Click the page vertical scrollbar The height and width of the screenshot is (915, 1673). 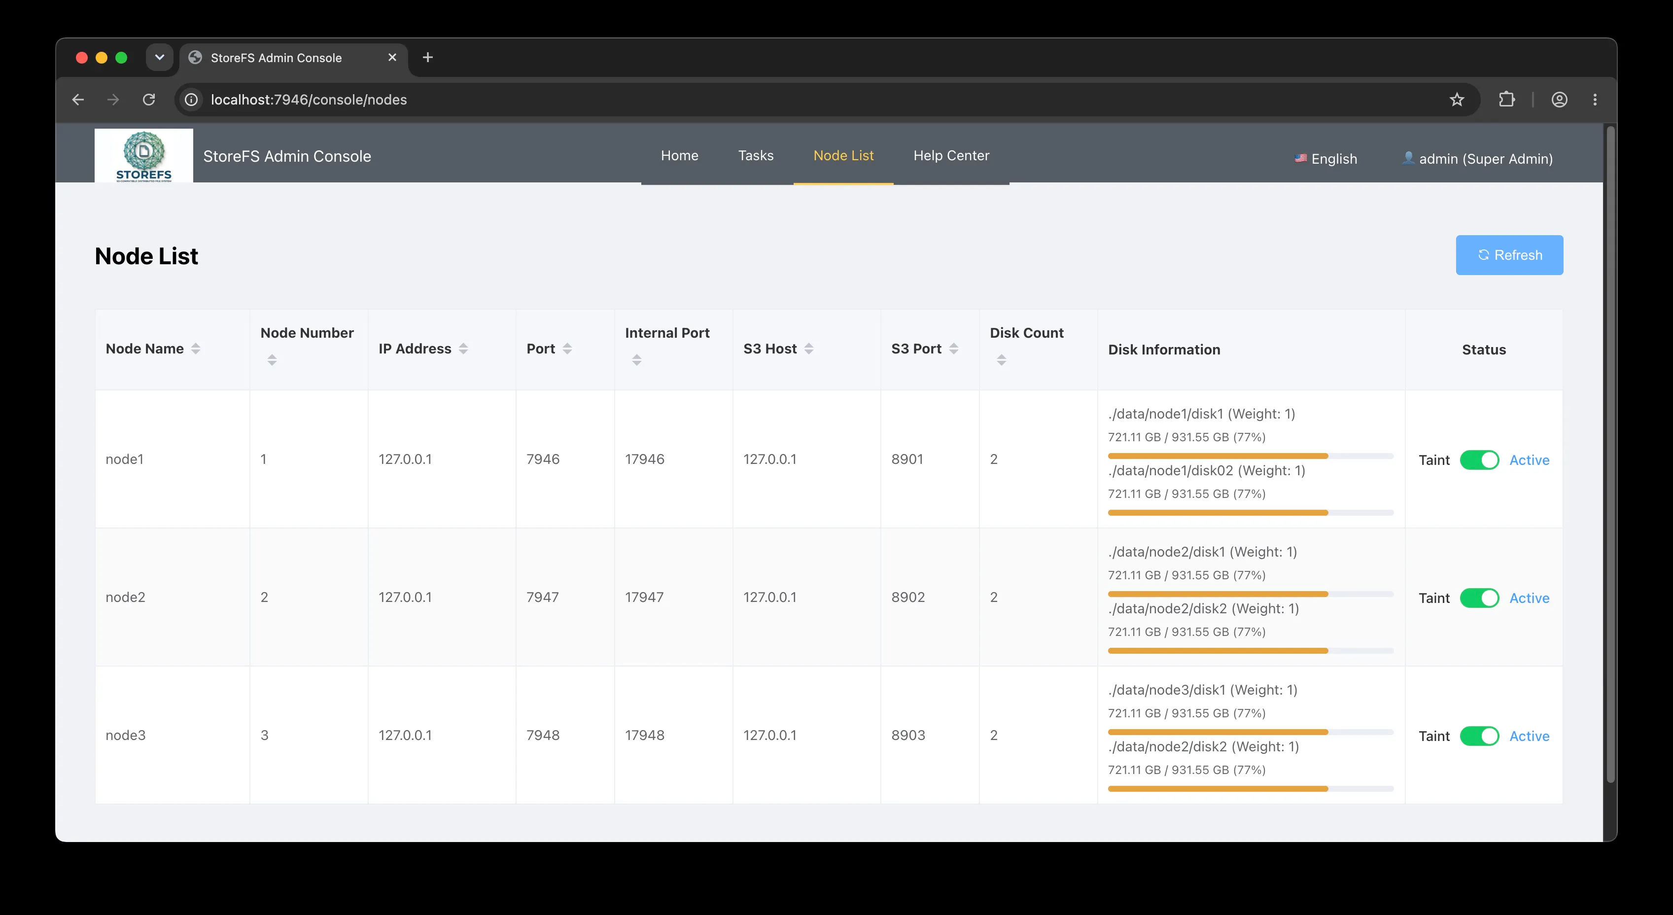coord(1610,455)
